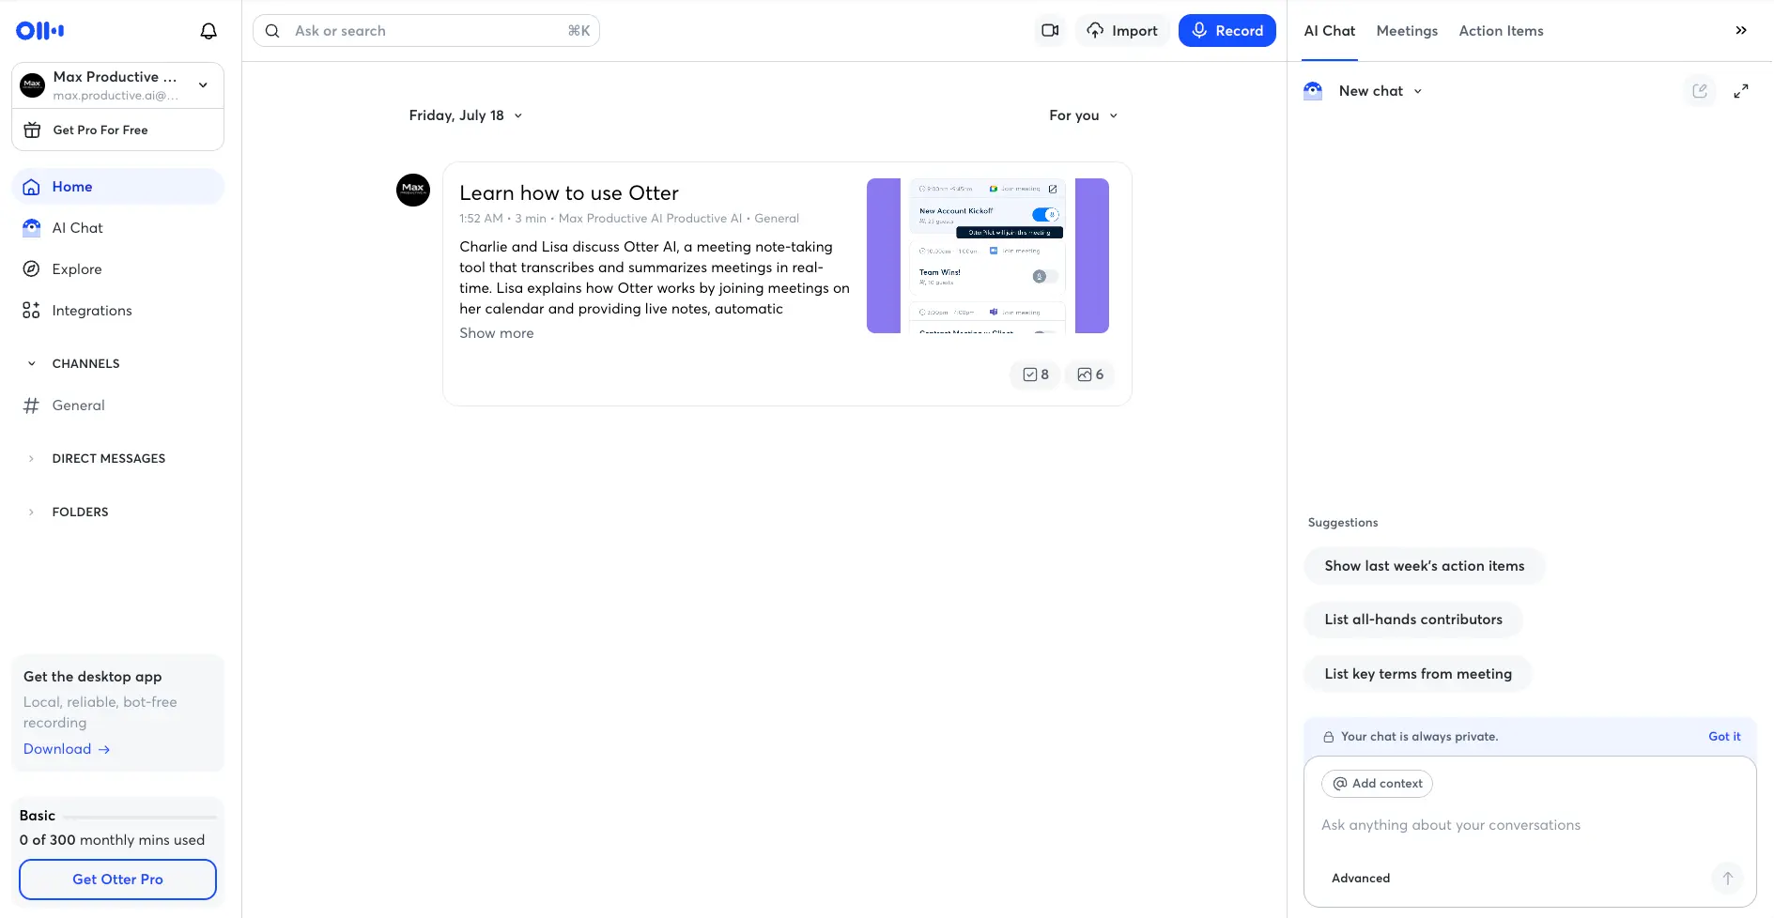Open AI Chat in the sidebar
The height and width of the screenshot is (918, 1774).
(118, 228)
